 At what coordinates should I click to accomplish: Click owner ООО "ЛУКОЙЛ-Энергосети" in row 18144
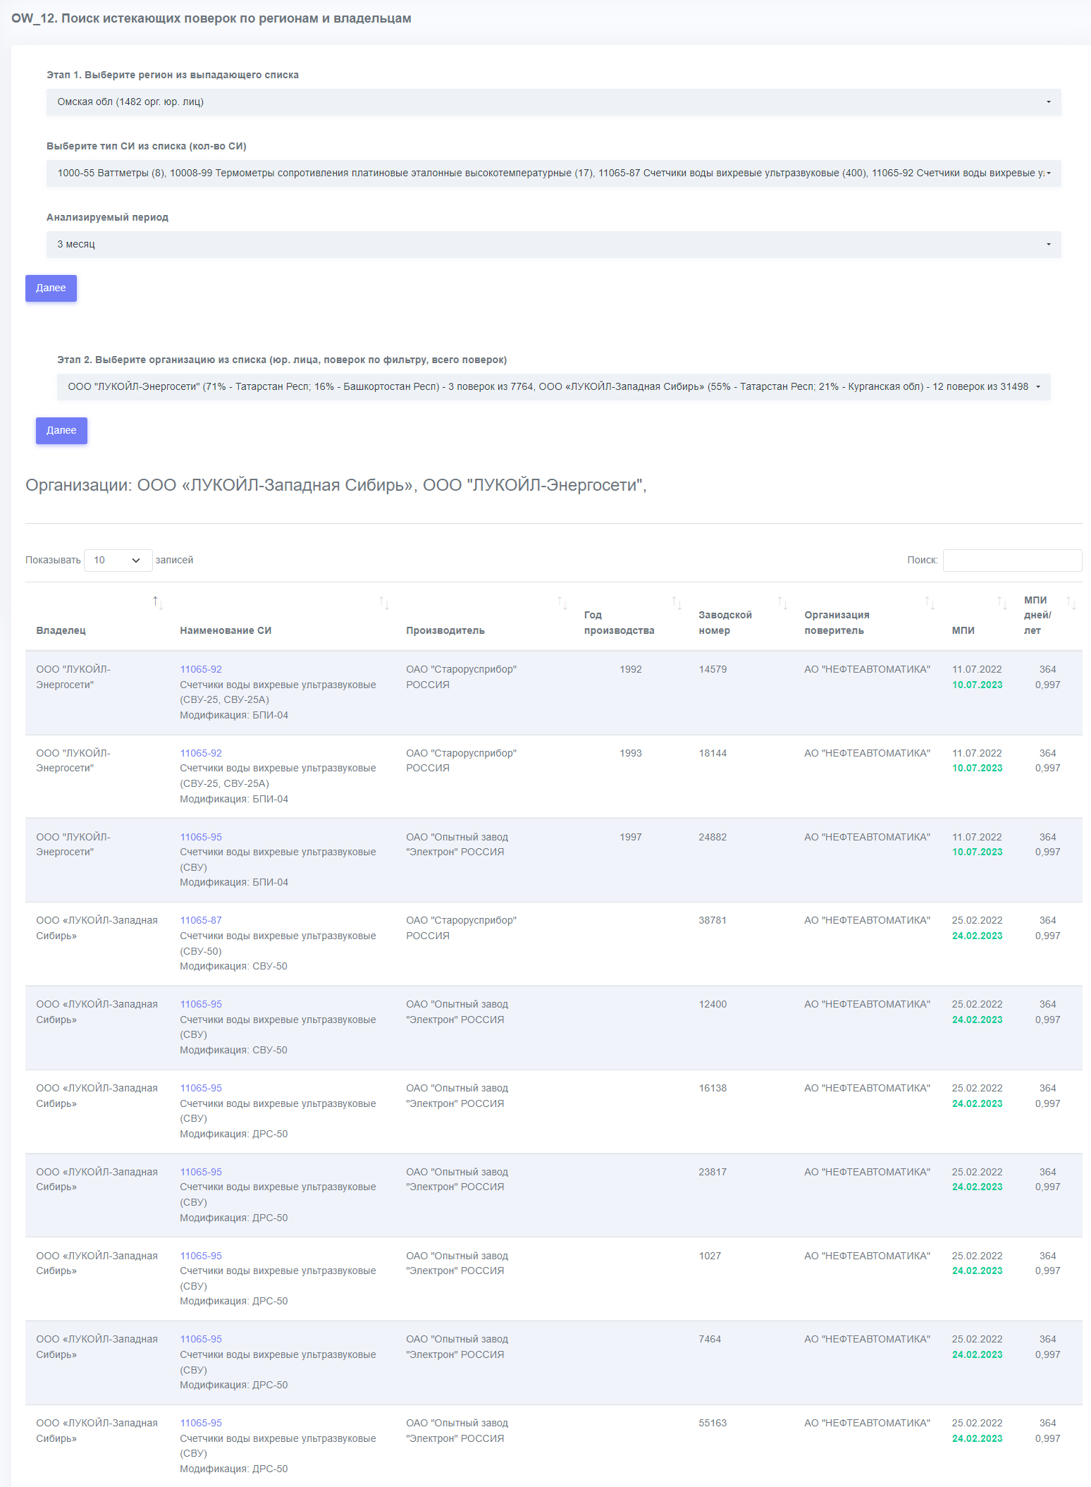point(73,761)
